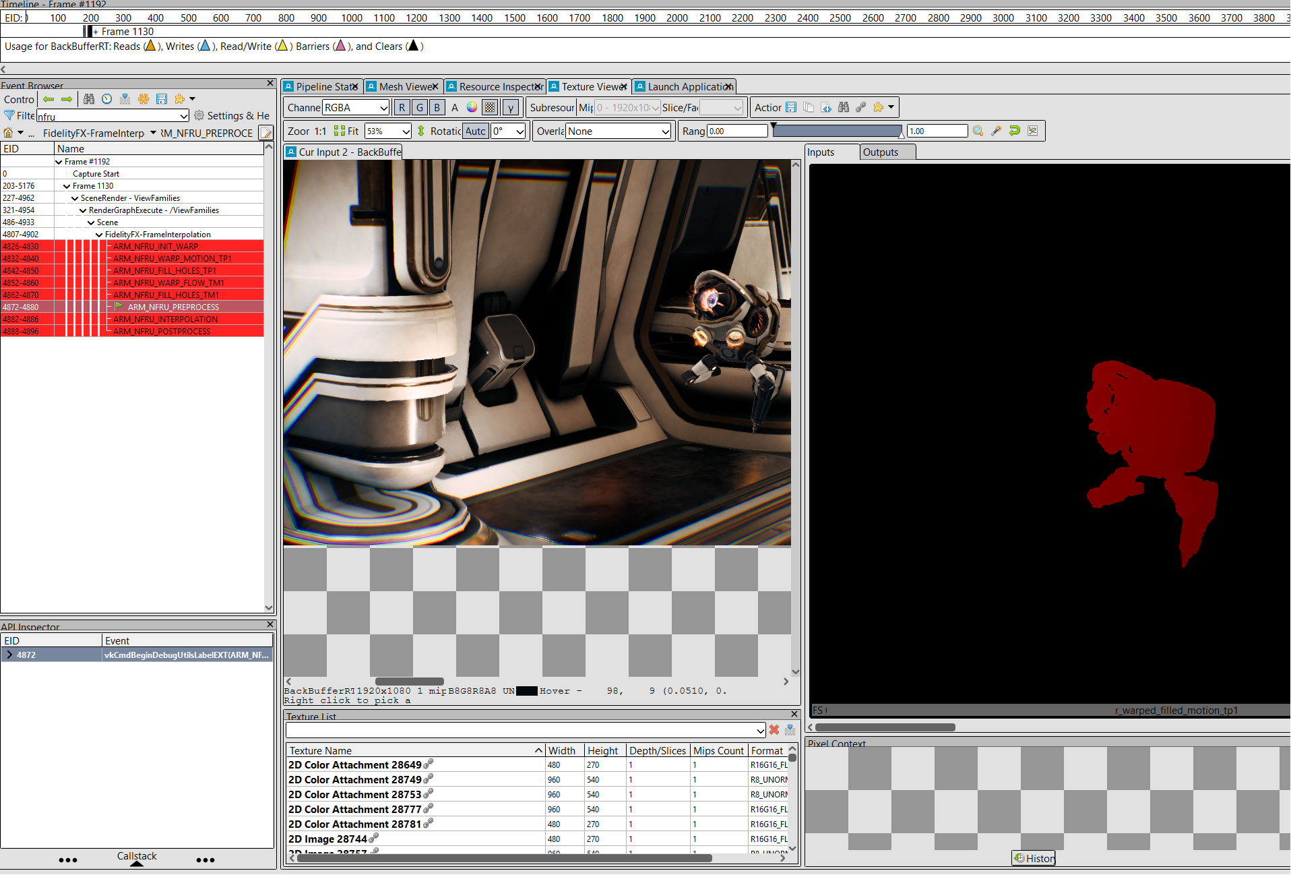
Task: Toggle histogram chart icon
Action: pyautogui.click(x=1033, y=131)
